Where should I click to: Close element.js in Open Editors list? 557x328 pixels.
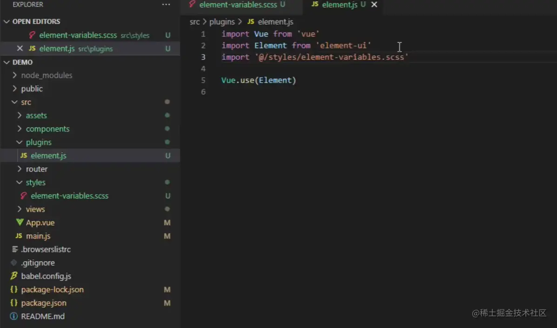(x=20, y=48)
